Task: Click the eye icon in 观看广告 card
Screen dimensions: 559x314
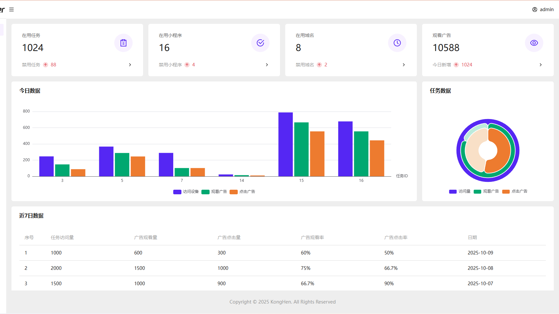Action: pyautogui.click(x=534, y=43)
